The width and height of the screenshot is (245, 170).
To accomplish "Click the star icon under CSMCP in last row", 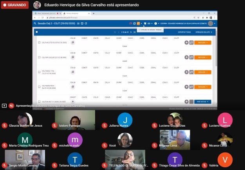I will 73,102.
